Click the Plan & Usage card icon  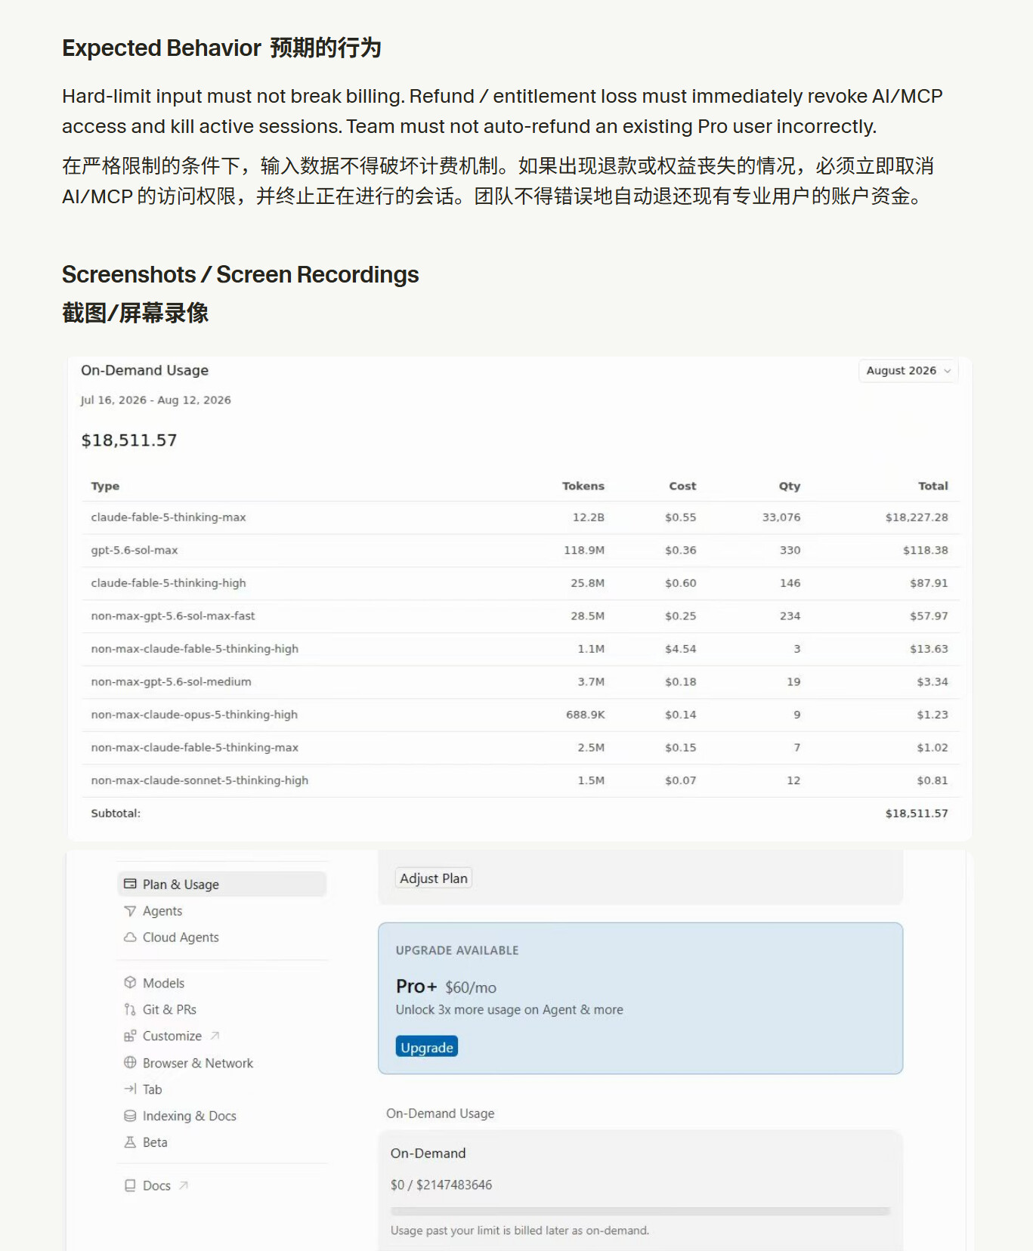pos(130,884)
